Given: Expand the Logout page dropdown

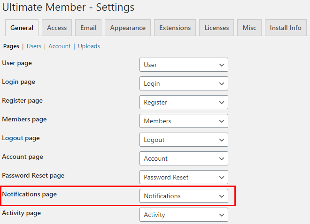Looking at the screenshot, I should 184,140.
